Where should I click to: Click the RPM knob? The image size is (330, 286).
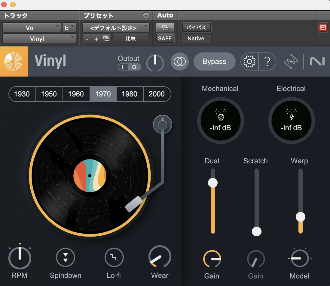(x=20, y=258)
